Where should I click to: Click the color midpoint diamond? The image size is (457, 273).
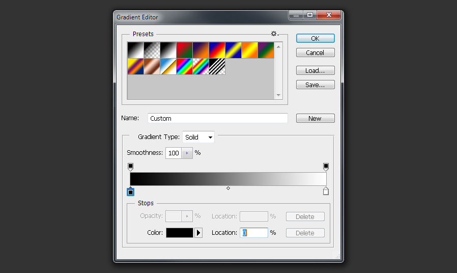[228, 188]
